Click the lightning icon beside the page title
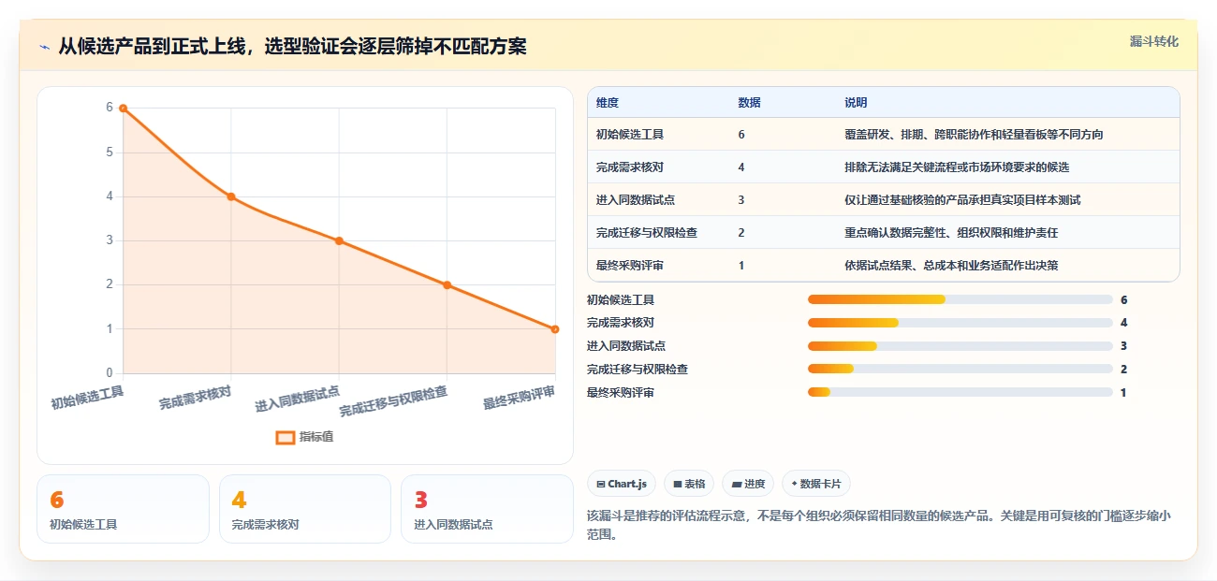This screenshot has height=581, width=1217. point(44,46)
